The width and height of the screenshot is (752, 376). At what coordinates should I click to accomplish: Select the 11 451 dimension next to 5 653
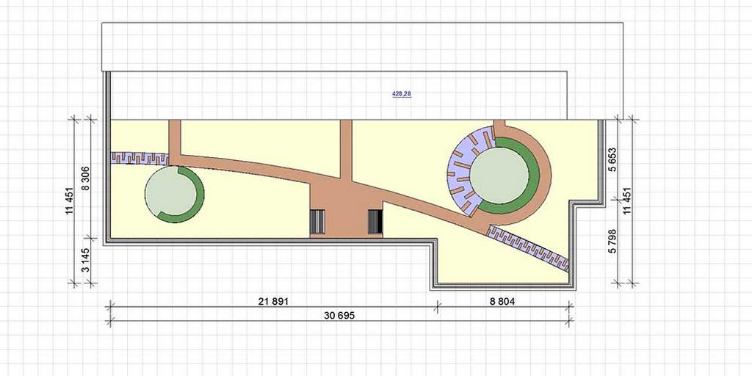pyautogui.click(x=627, y=201)
